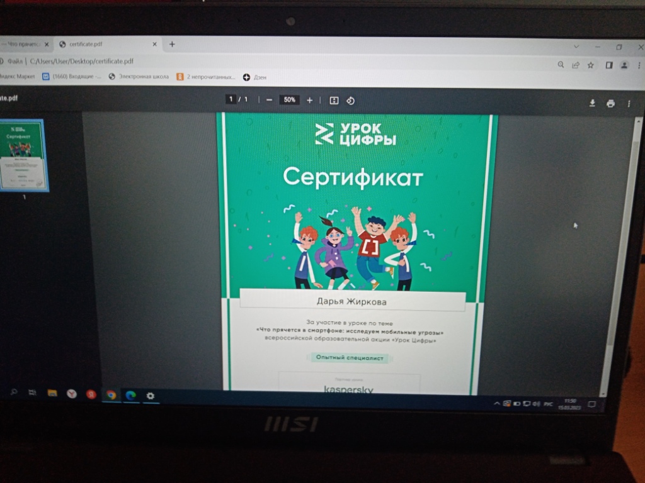Screen dimensions: 645x483
Task: Open 'Электронная школа' bookmark
Action: click(x=139, y=76)
